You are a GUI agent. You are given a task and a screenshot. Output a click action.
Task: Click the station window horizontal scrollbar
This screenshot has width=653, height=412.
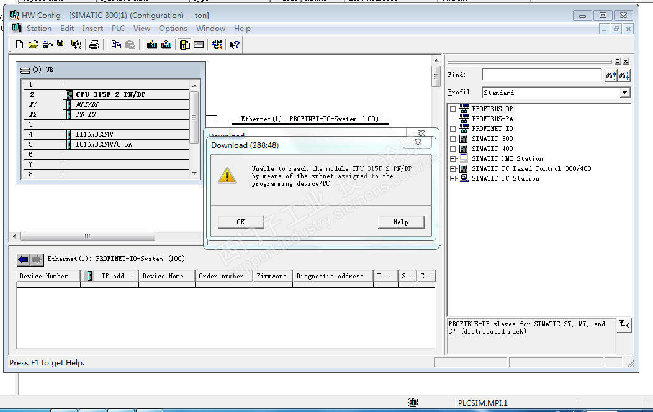(x=88, y=236)
